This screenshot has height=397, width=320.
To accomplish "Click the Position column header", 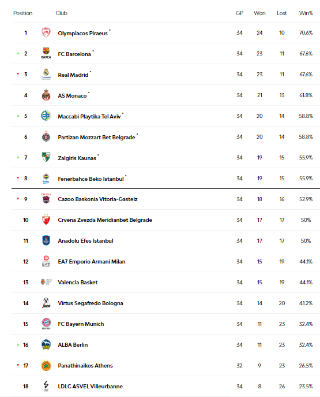I will [x=22, y=13].
